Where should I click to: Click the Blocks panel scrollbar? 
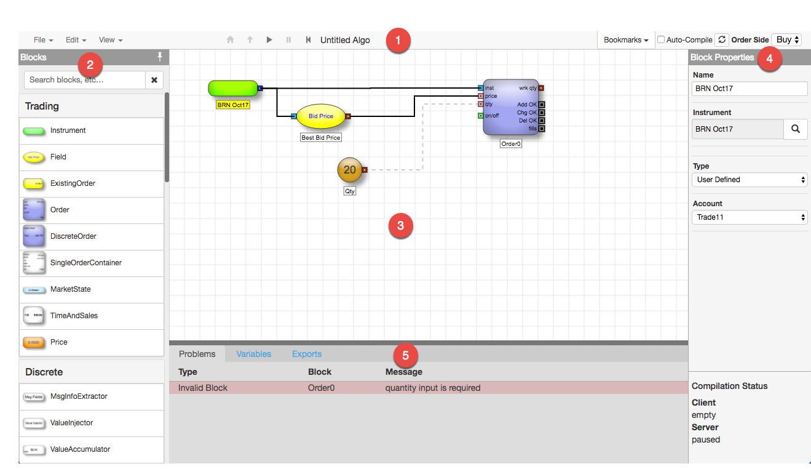(167, 137)
